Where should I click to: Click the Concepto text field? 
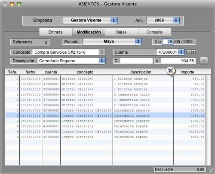click(x=66, y=52)
